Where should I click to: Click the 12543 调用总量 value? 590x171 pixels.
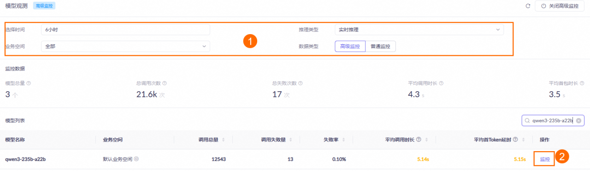pyautogui.click(x=218, y=159)
